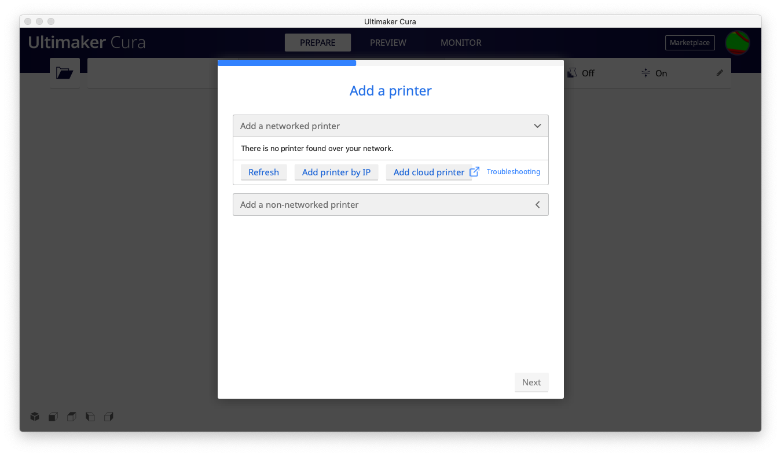Switch camera to right view cube
Viewport: 781px width, 456px height.
pyautogui.click(x=109, y=416)
